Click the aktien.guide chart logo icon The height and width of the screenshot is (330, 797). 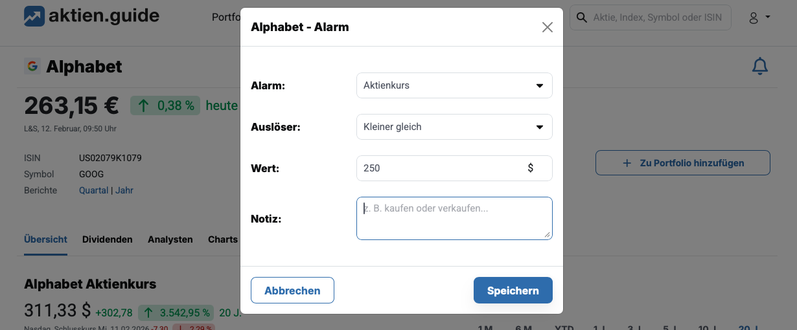(34, 17)
